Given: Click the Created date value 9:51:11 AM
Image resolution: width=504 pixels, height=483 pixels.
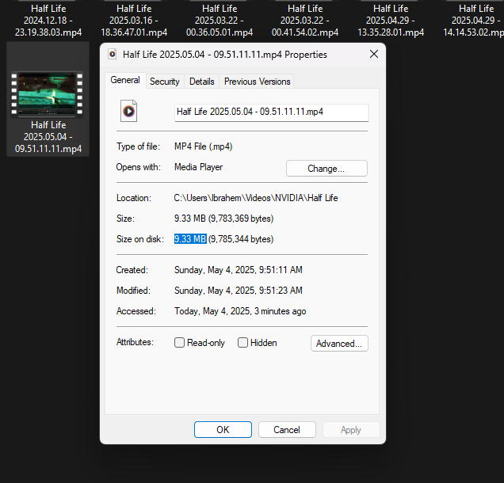Looking at the screenshot, I should click(239, 270).
